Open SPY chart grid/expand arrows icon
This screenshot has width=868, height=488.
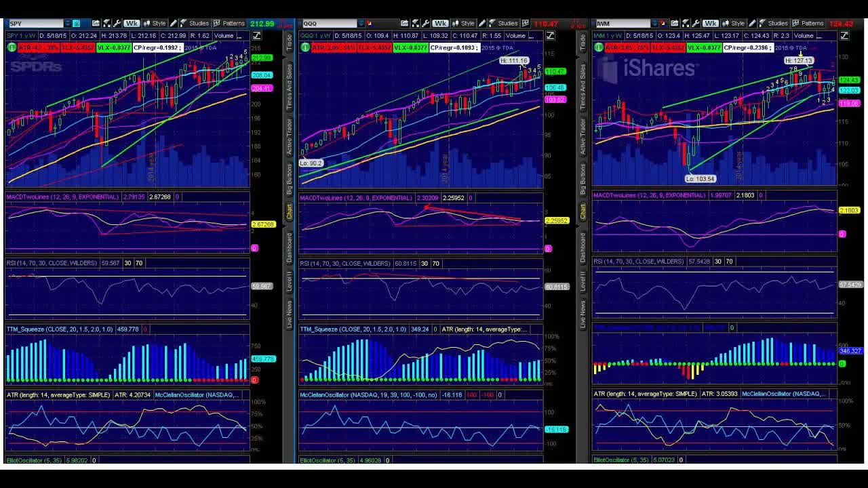pyautogui.click(x=105, y=23)
